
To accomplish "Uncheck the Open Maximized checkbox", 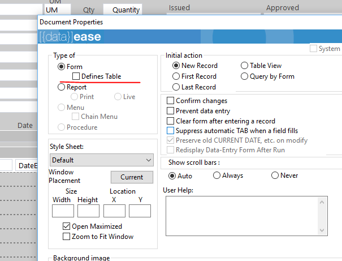I will click(66, 226).
